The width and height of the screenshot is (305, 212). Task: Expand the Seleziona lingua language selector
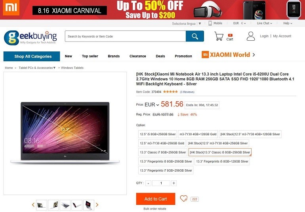(x=186, y=23)
